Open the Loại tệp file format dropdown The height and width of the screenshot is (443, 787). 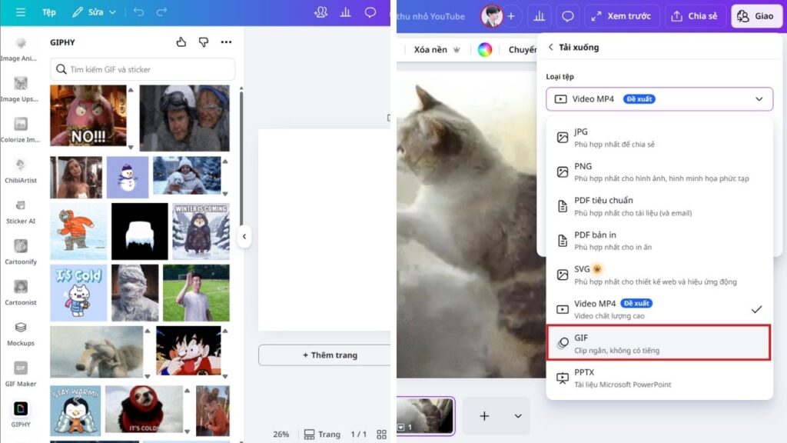click(659, 99)
